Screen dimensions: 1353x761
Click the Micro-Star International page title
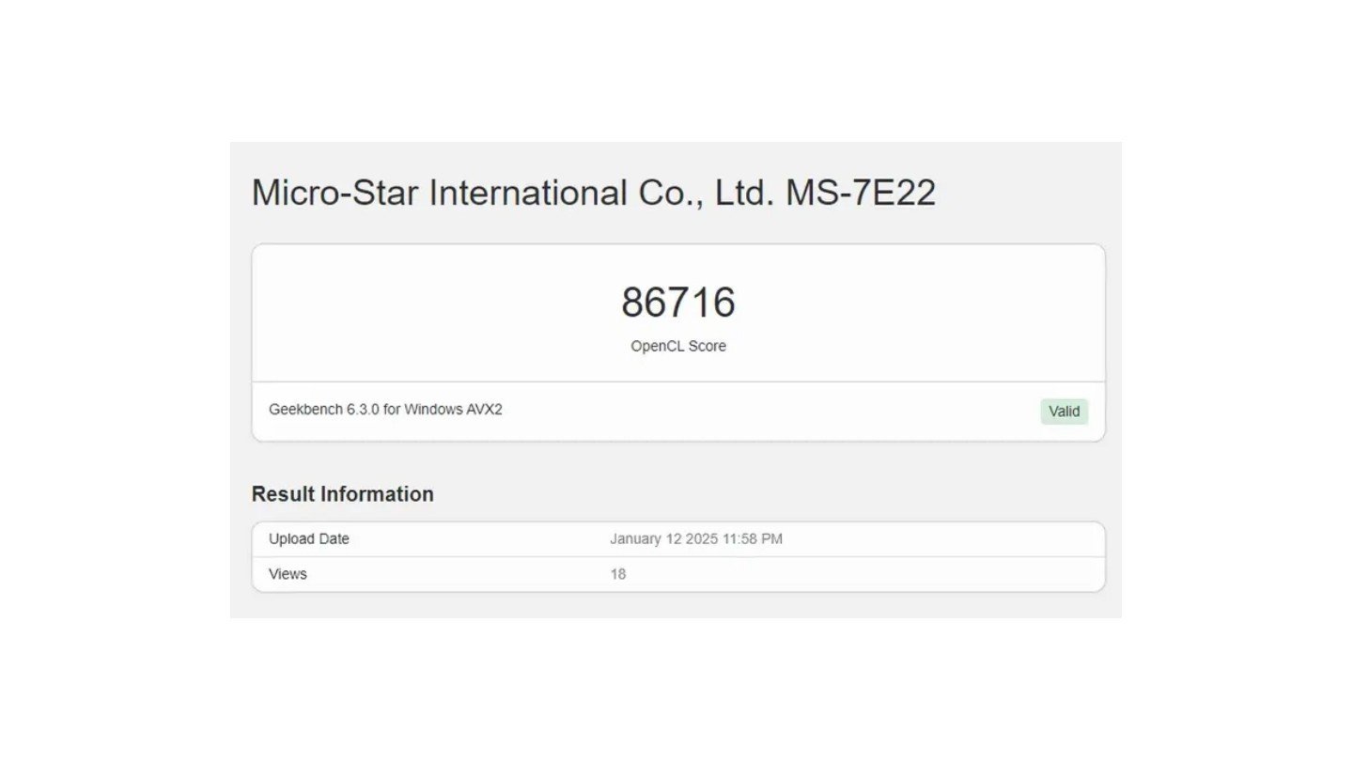pos(594,193)
